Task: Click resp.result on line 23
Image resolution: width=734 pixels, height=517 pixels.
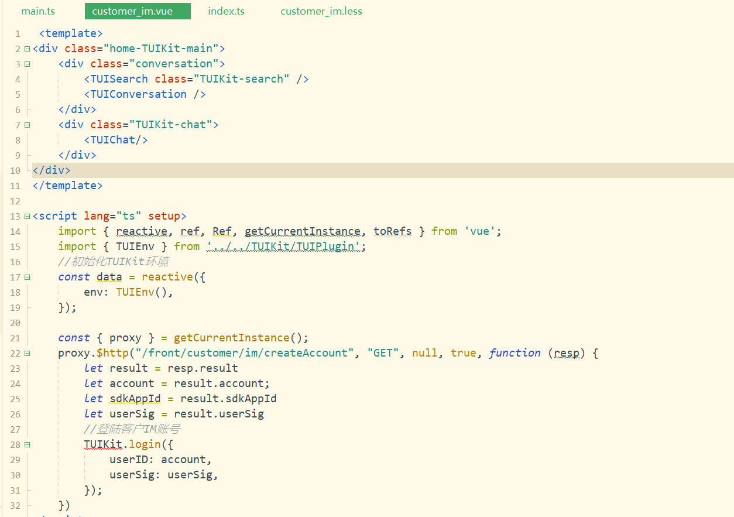Action: tap(203, 368)
